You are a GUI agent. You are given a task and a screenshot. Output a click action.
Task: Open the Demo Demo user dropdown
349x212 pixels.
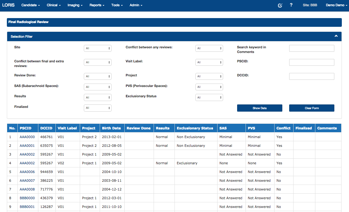[337, 5]
